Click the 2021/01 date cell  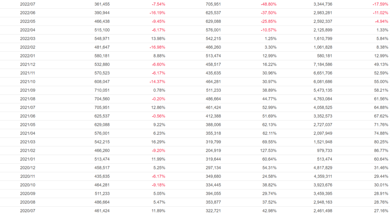[27, 159]
